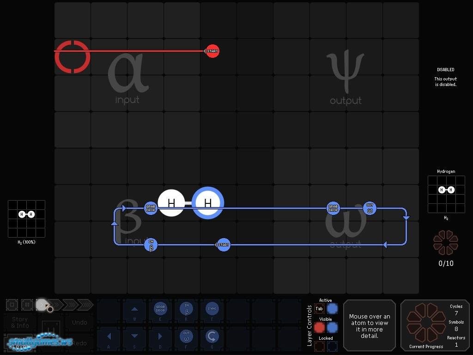Select the left arrow direction tile
This screenshot has width=473, height=355.
coord(109,336)
